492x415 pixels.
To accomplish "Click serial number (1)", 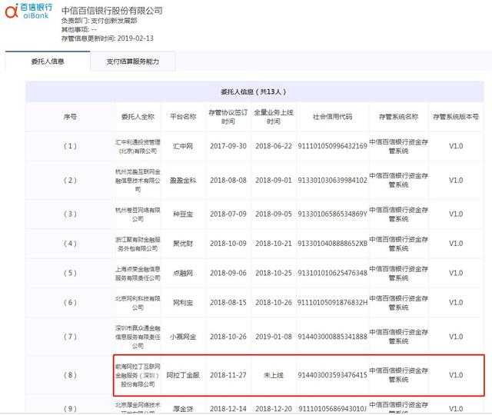I will click(x=70, y=146).
